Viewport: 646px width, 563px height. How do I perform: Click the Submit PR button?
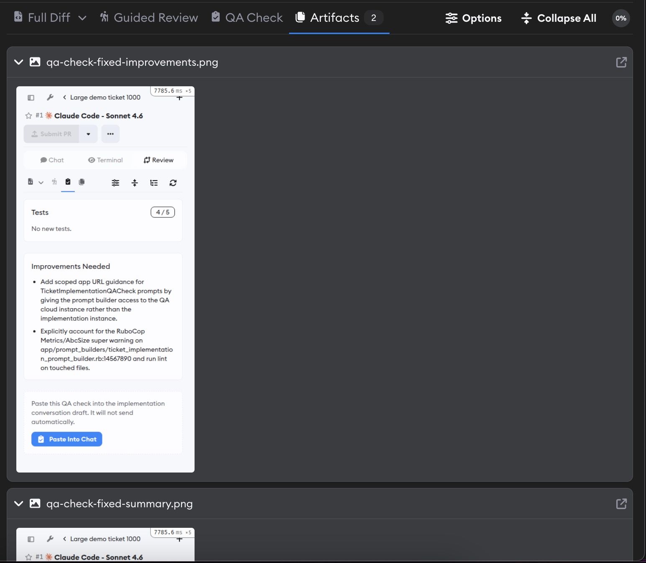pos(51,134)
